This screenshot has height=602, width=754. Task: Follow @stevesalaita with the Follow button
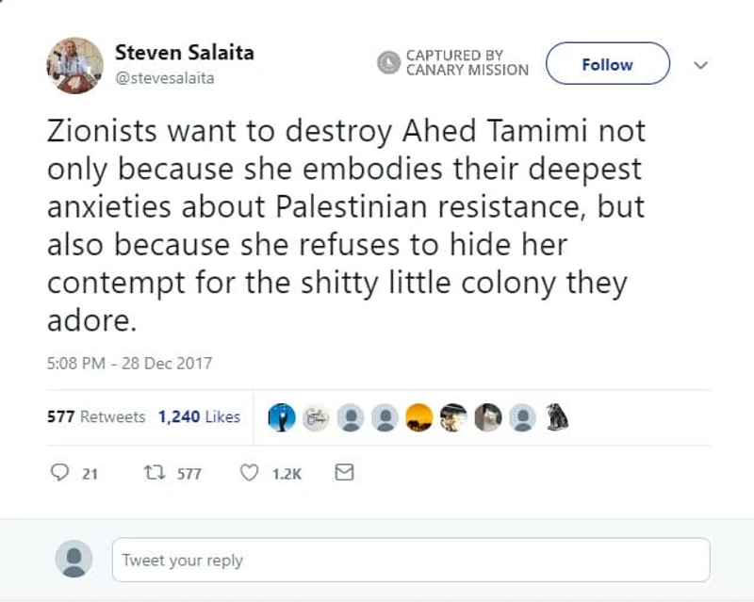tap(607, 64)
